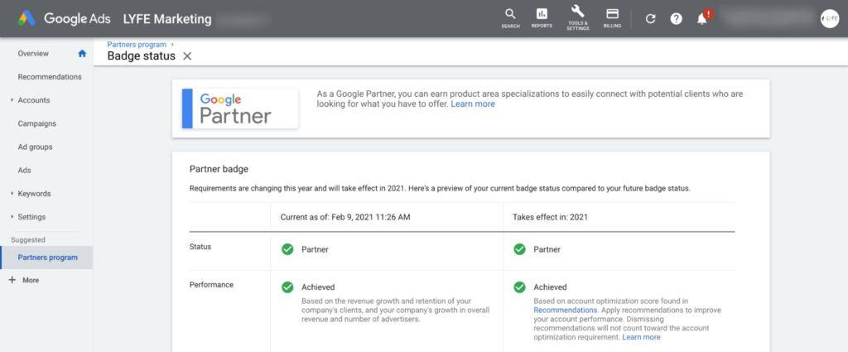This screenshot has height=352, width=848.
Task: Open the Reports icon
Action: [542, 18]
